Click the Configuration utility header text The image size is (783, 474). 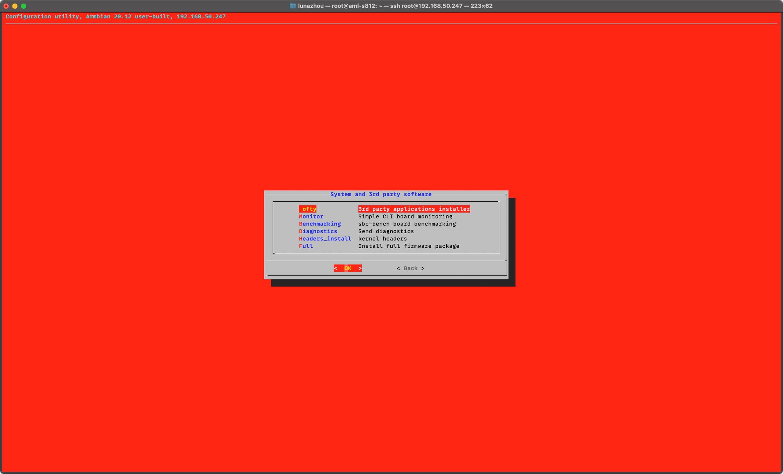coord(115,16)
